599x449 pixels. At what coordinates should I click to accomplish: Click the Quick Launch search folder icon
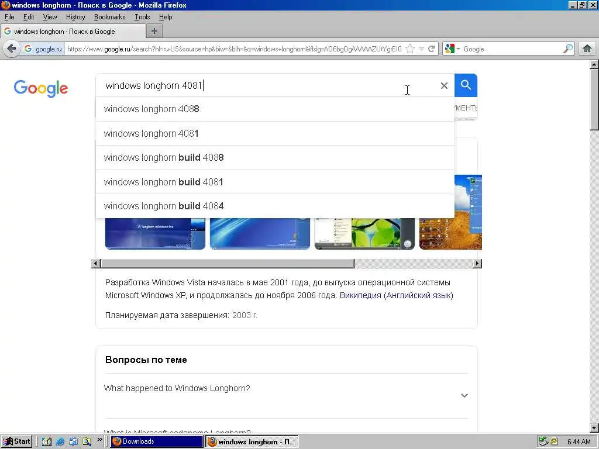[87, 442]
